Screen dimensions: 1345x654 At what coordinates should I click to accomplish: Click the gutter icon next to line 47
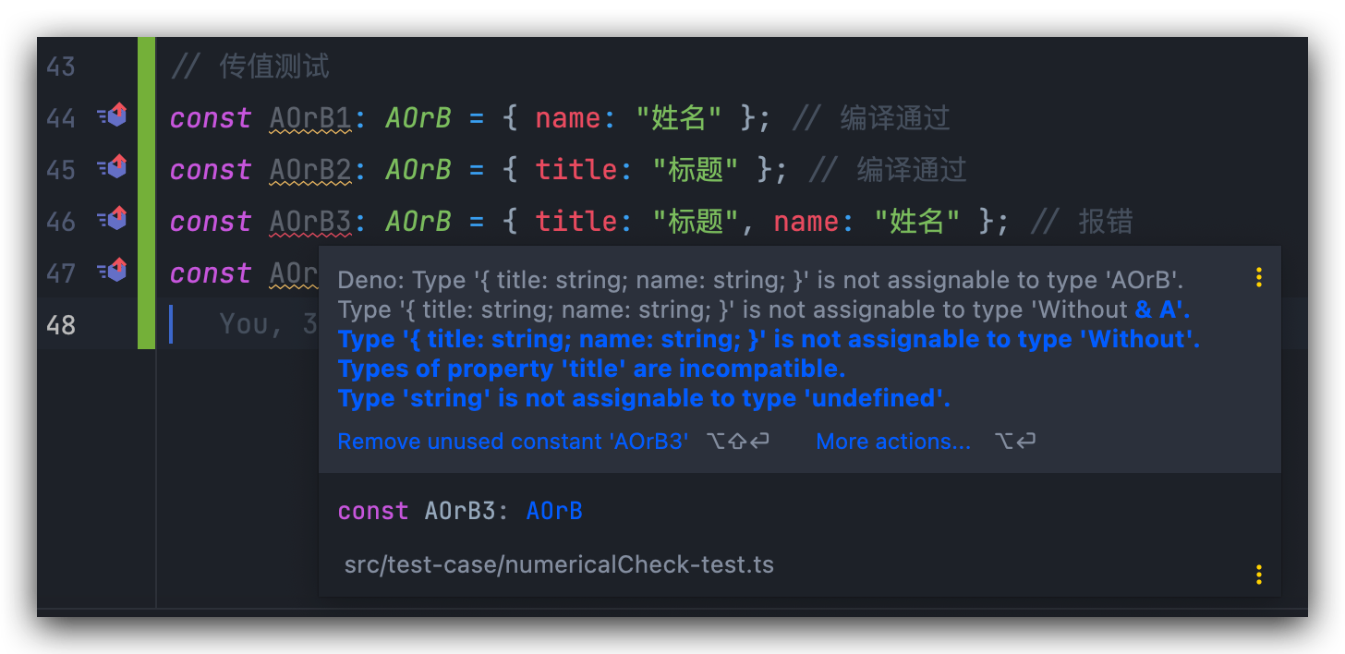click(111, 271)
